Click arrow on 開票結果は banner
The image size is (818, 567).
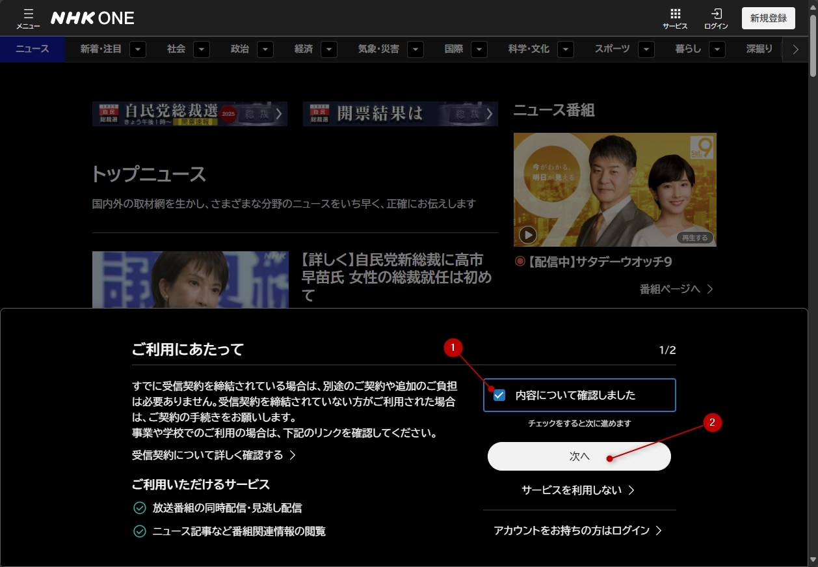click(x=489, y=114)
